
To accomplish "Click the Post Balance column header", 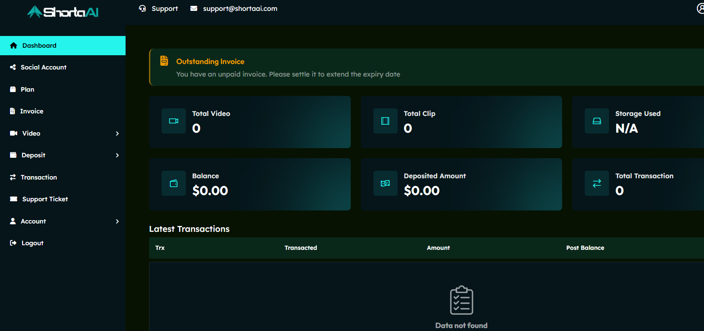I will 585,248.
